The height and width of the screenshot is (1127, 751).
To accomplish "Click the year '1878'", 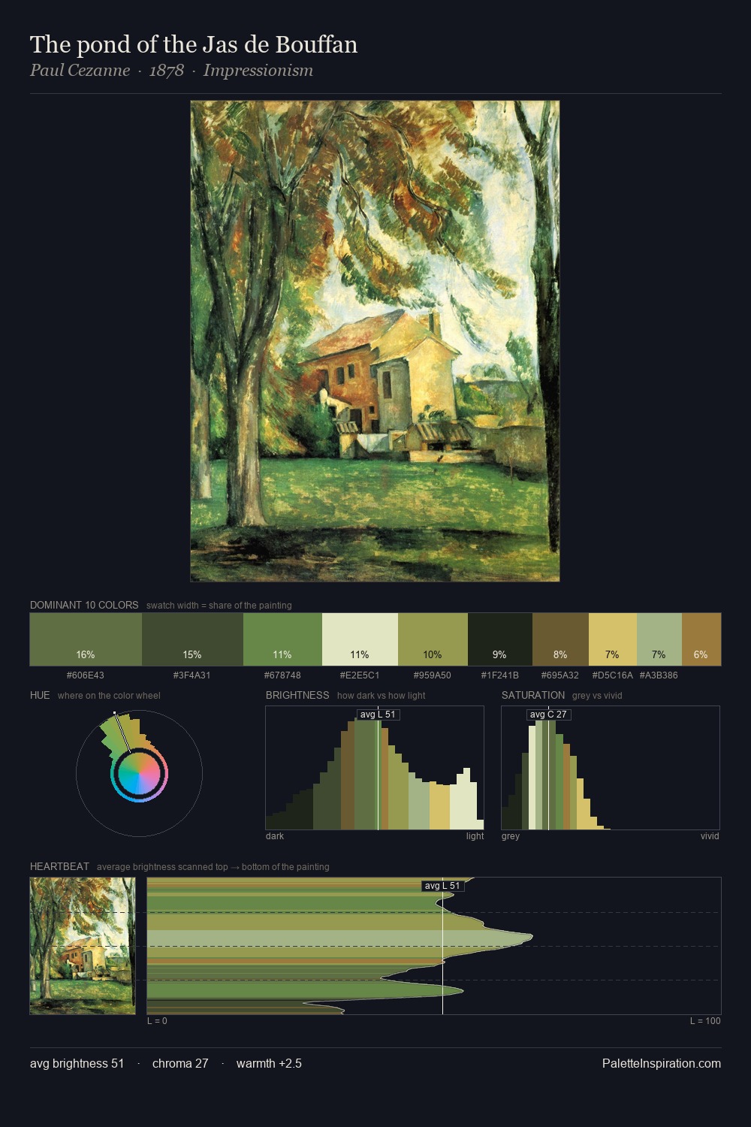I will coord(167,71).
